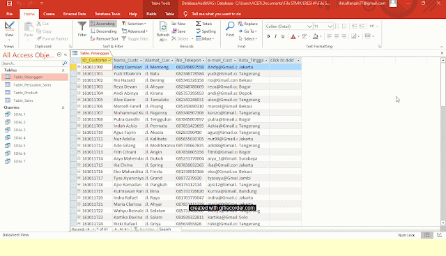Image resolution: width=446 pixels, height=256 pixels.
Task: Open Kota_Tinggal column filter dropdown
Action: [x=266, y=61]
